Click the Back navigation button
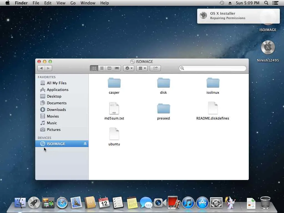 (x=41, y=68)
